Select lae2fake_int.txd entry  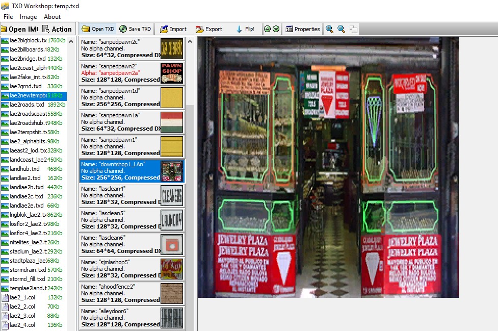click(34, 77)
